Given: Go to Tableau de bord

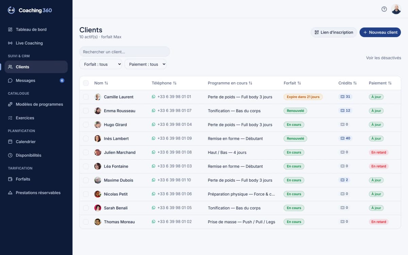Looking at the screenshot, I should (x=36, y=30).
